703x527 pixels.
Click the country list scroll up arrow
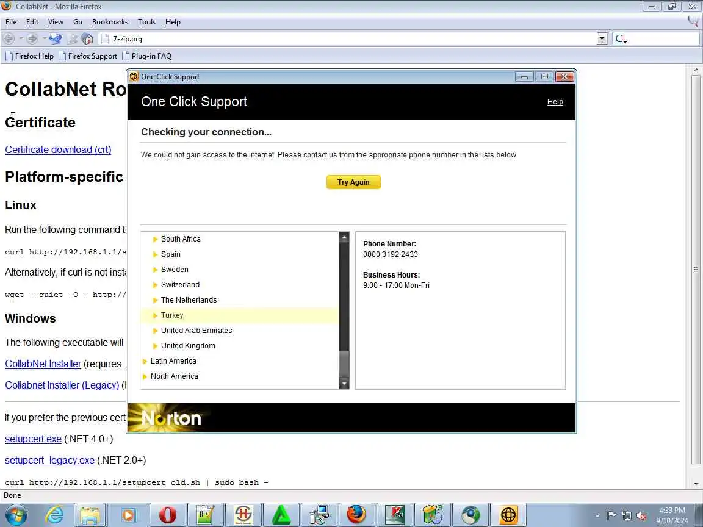tap(344, 237)
